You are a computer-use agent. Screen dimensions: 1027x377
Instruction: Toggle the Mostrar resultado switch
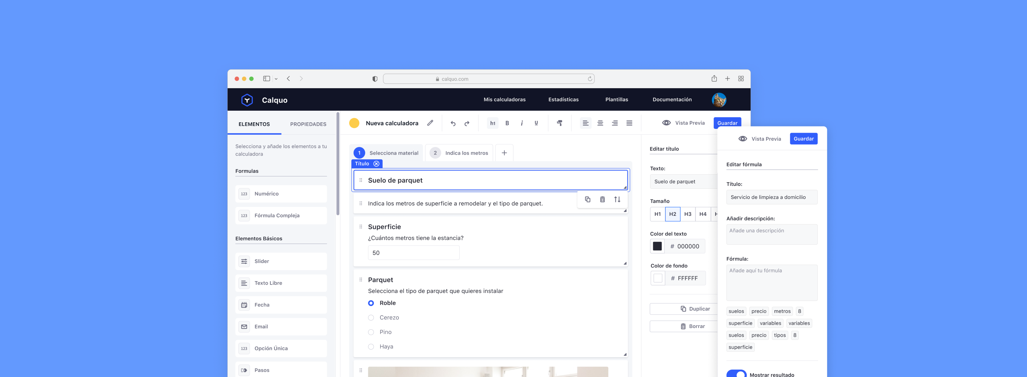coord(736,373)
